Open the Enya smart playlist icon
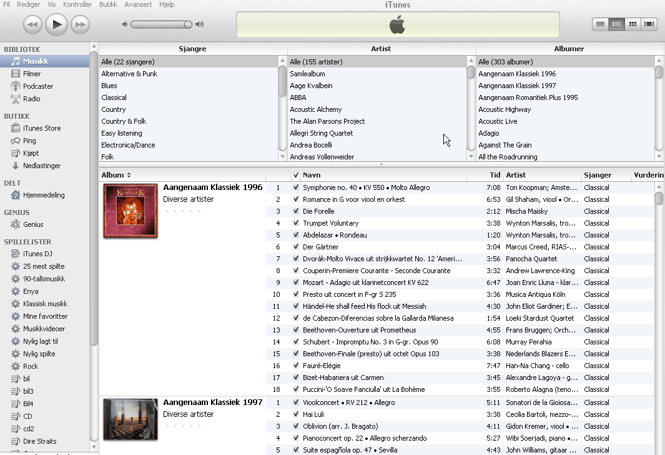Viewport: 665px width, 455px height. tap(15, 291)
